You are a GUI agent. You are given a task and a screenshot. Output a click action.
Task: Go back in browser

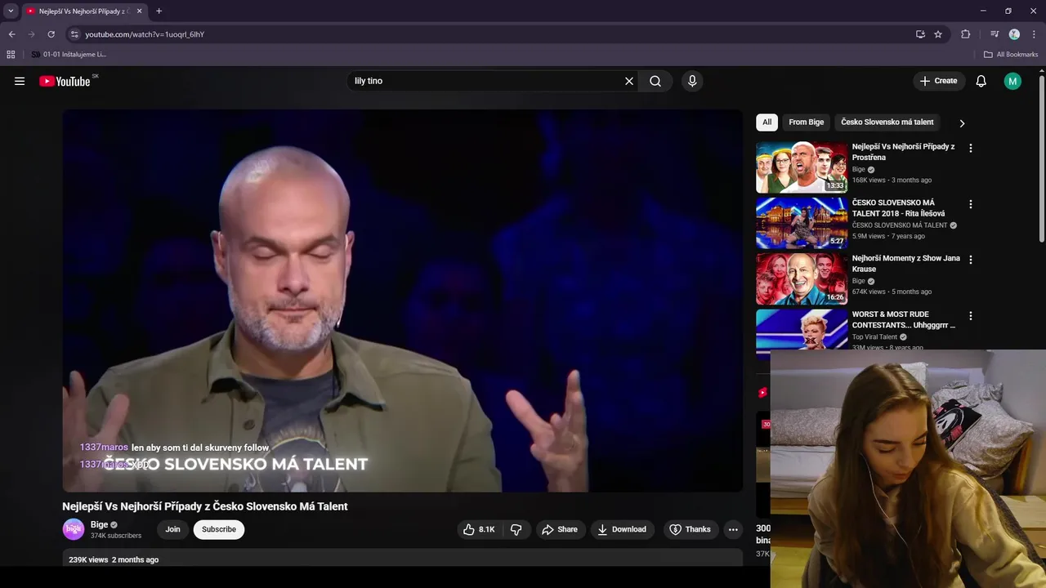[x=11, y=34]
